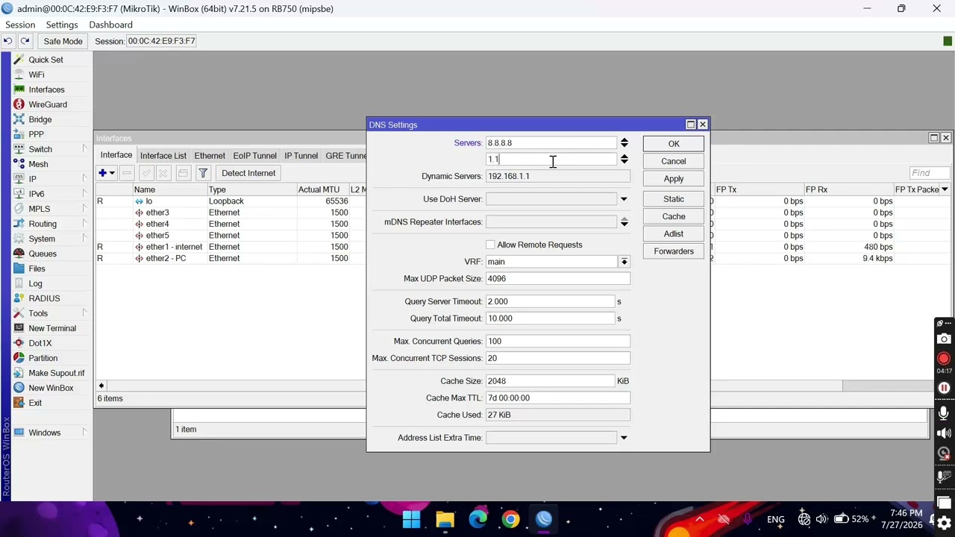
Task: Expand the IPv6 submenu
Action: (x=85, y=194)
